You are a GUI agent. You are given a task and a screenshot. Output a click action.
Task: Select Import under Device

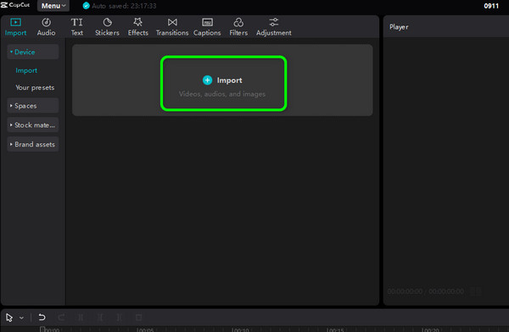tap(26, 70)
